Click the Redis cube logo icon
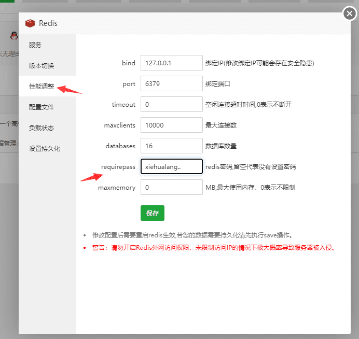Screen dimensions: 359x339 (29, 23)
